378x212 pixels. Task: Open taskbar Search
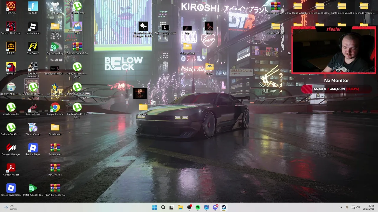[163, 207]
